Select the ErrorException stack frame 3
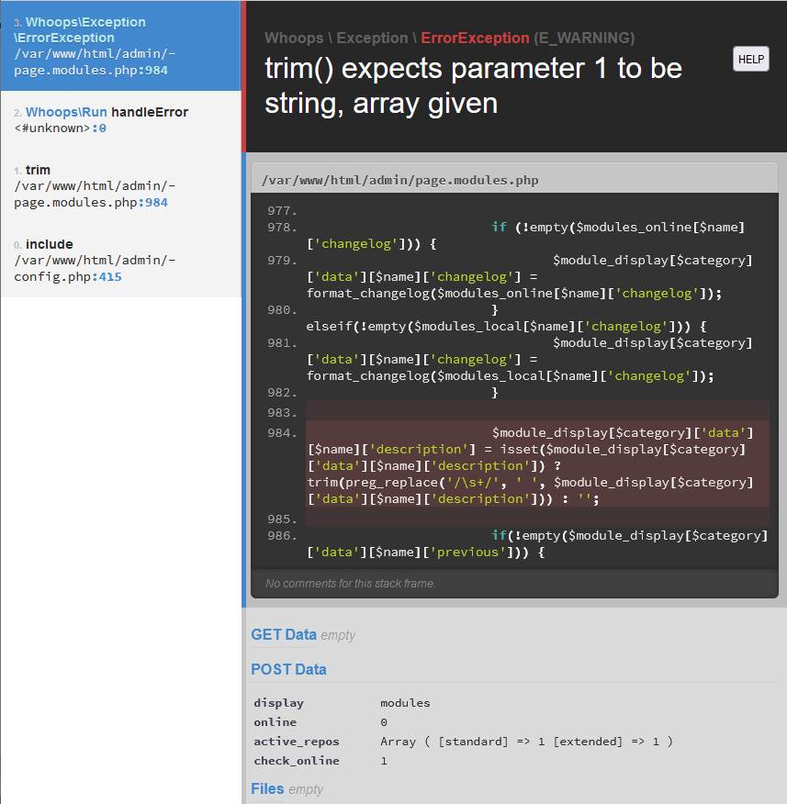 [119, 46]
